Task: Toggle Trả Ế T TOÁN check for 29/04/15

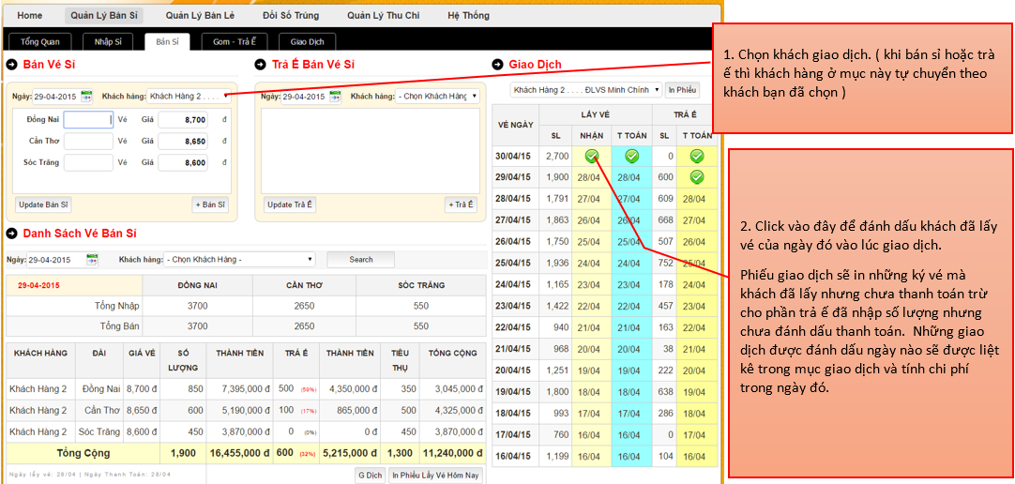Action: coord(697,177)
